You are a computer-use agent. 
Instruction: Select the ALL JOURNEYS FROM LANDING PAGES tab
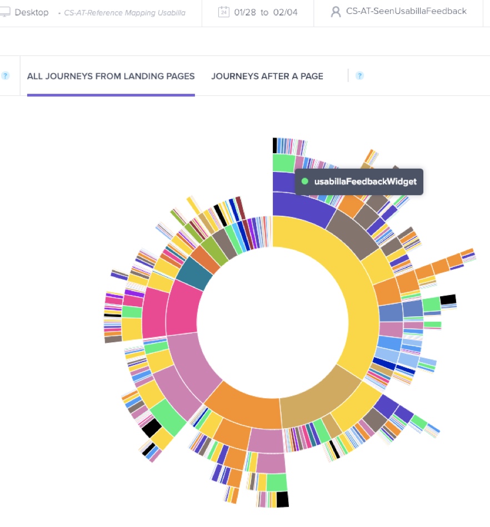pos(111,76)
